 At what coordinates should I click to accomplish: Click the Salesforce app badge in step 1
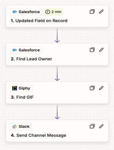point(26,12)
